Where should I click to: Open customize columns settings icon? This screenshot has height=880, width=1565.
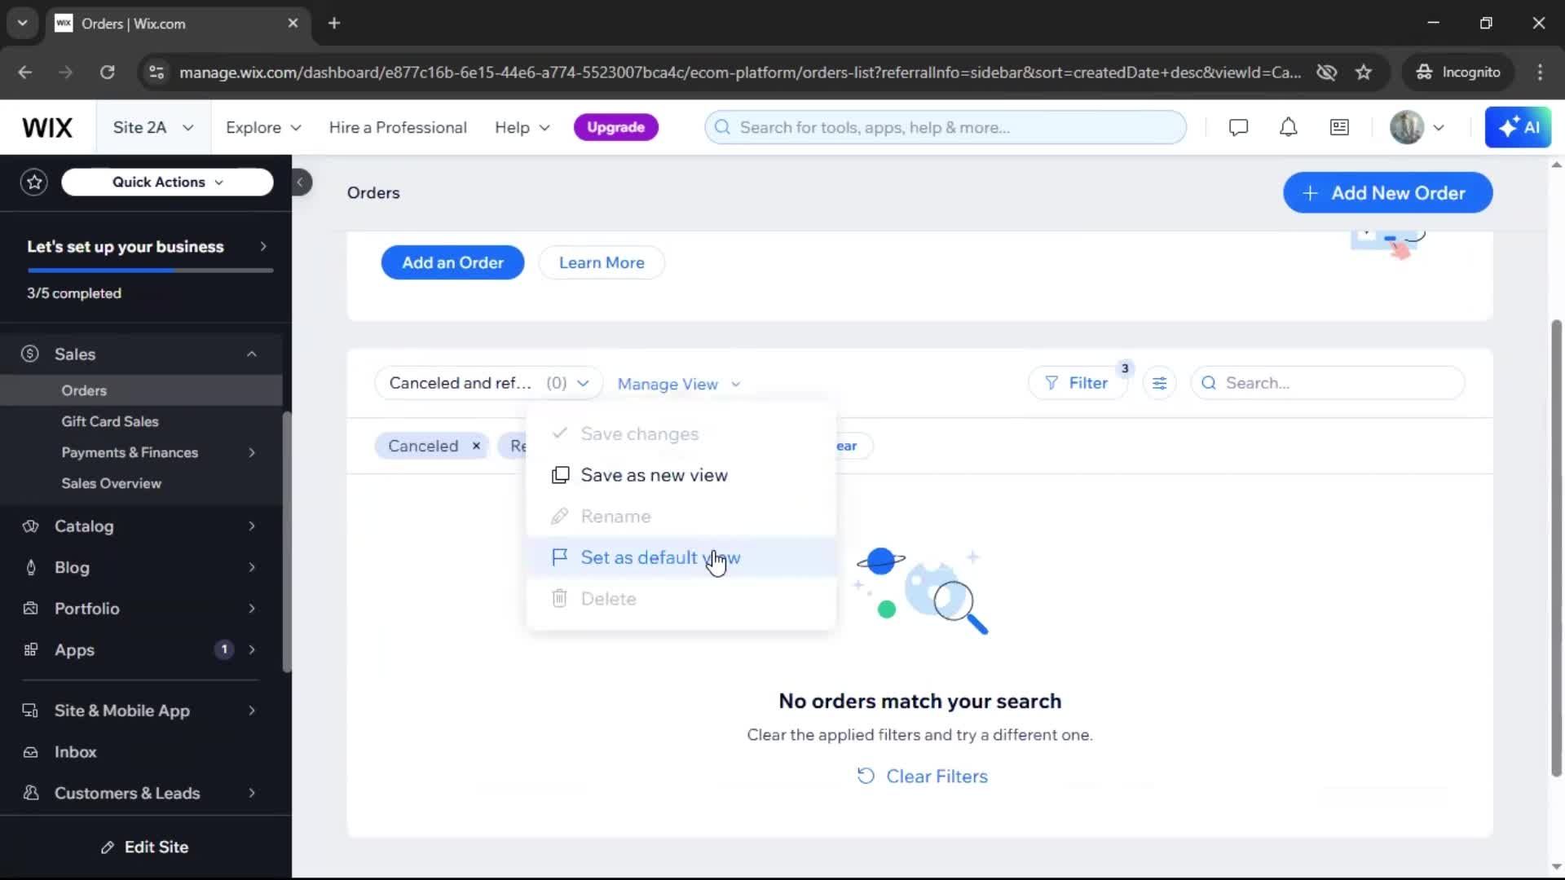tap(1159, 383)
